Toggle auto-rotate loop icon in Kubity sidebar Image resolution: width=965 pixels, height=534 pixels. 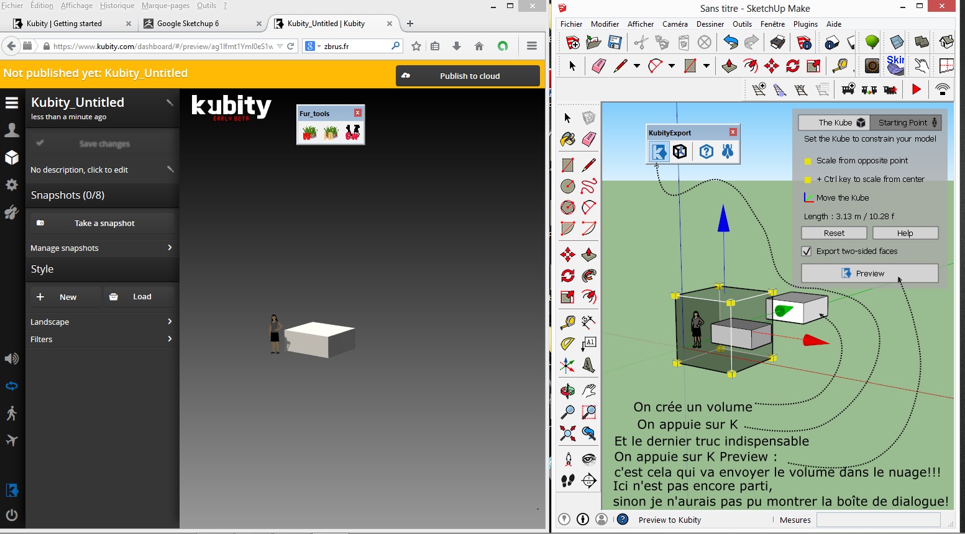click(x=12, y=386)
